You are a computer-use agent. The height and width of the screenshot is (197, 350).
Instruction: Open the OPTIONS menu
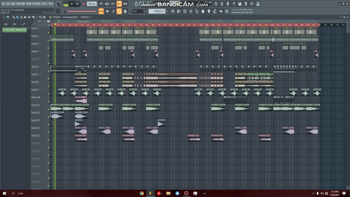point(36,4)
